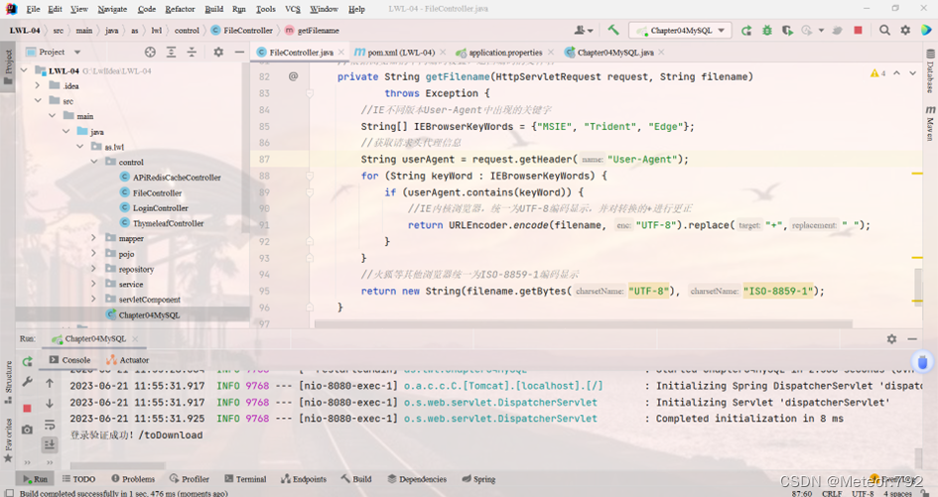This screenshot has height=497, width=938.
Task: Toggle scroll to end in console
Action: [x=50, y=445]
